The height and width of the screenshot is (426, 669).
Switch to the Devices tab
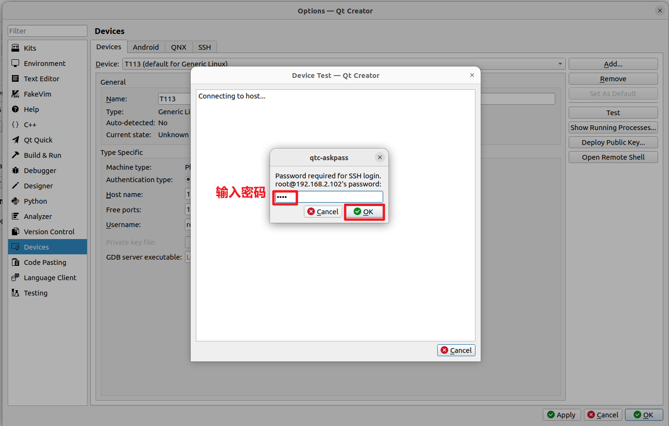(109, 47)
